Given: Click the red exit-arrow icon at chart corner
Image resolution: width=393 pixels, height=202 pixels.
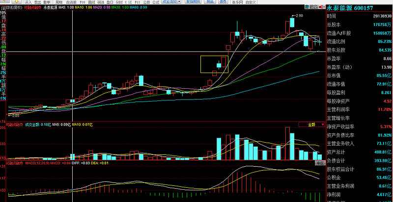Looking at the screenshot, I should pos(321,7).
